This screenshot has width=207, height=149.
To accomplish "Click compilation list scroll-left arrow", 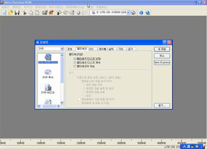I will point(39,106).
